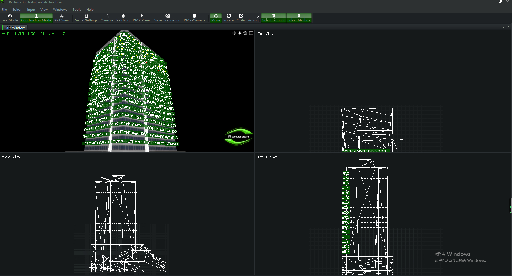Open Video Rendering
Viewport: 512px width, 276px height.
pos(167,18)
